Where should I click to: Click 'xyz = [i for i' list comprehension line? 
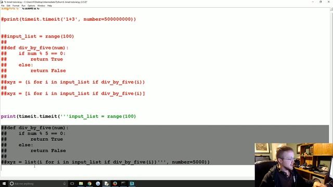(x=73, y=94)
